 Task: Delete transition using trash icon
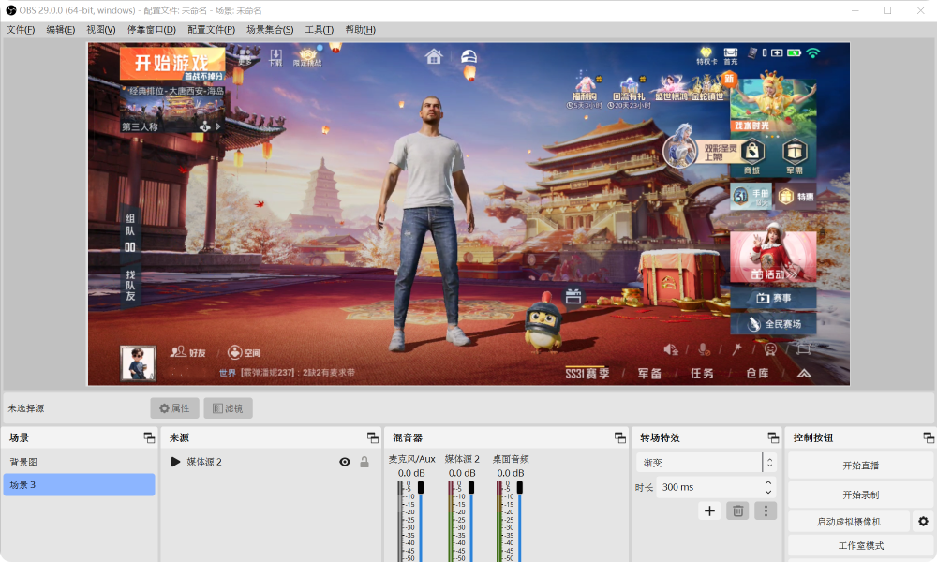click(737, 510)
